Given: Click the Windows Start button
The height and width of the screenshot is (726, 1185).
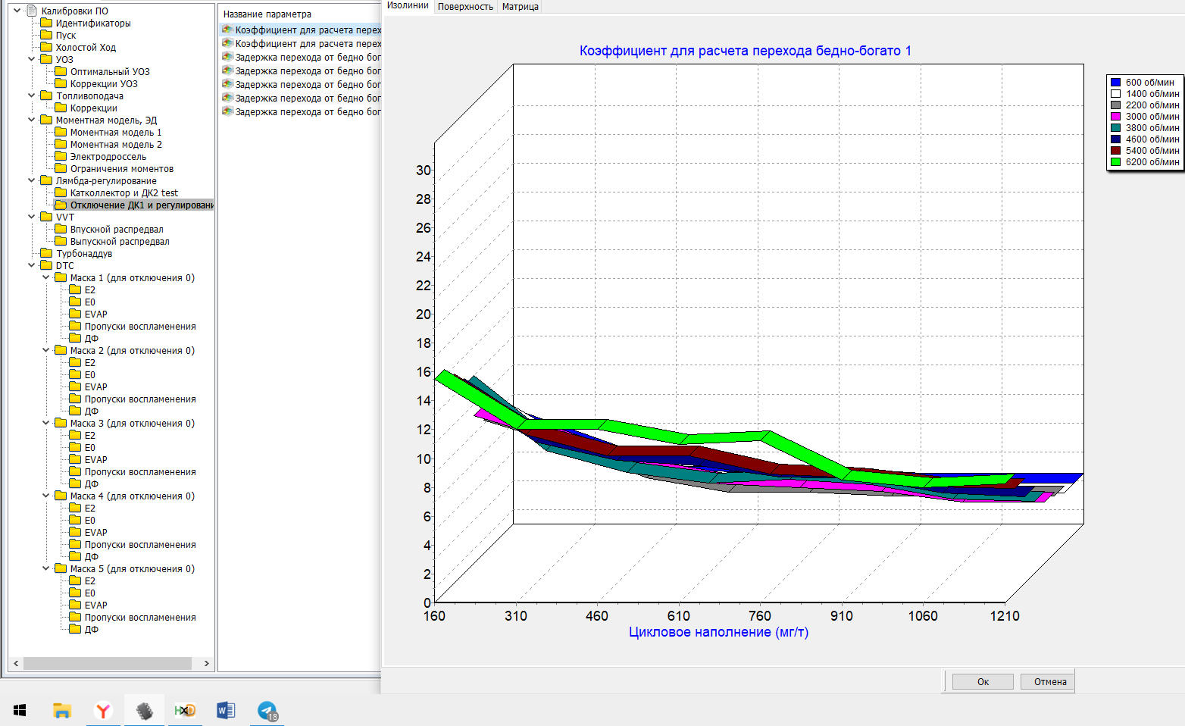Looking at the screenshot, I should (20, 710).
